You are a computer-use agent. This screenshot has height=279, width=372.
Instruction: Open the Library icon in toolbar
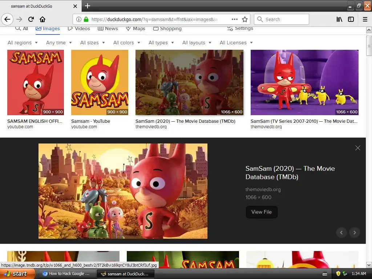339,19
